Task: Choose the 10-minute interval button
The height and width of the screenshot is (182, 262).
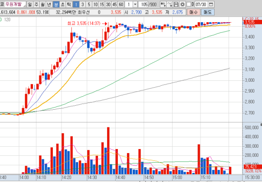Action: pyautogui.click(x=95, y=5)
